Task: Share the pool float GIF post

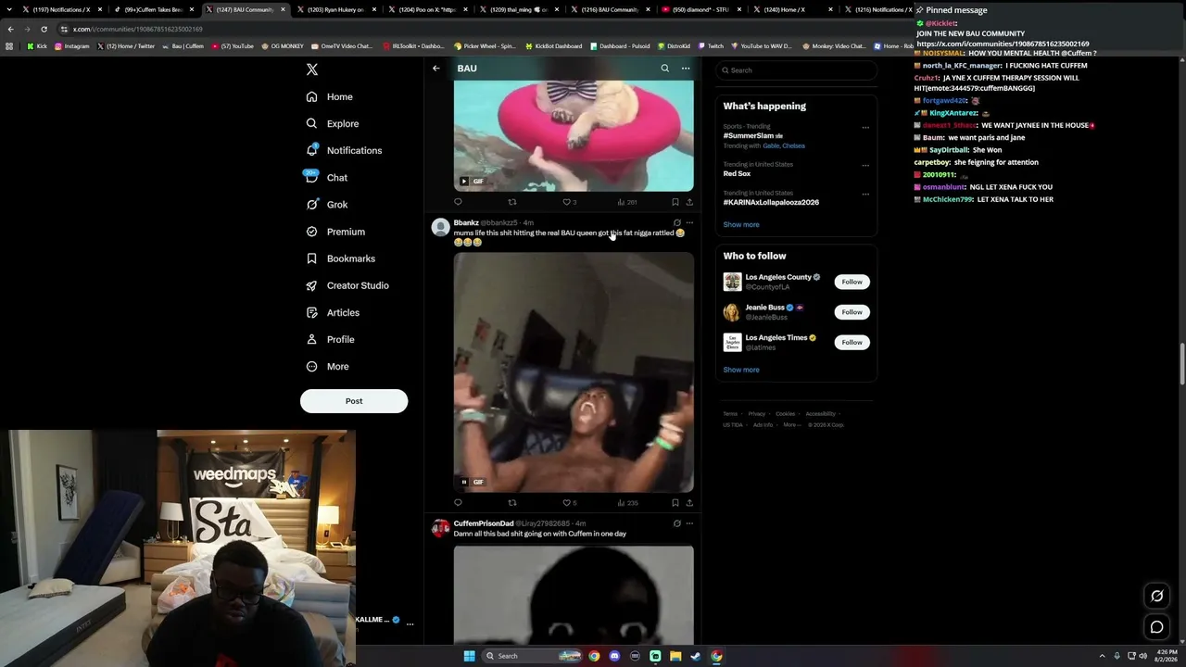Action: tap(689, 202)
